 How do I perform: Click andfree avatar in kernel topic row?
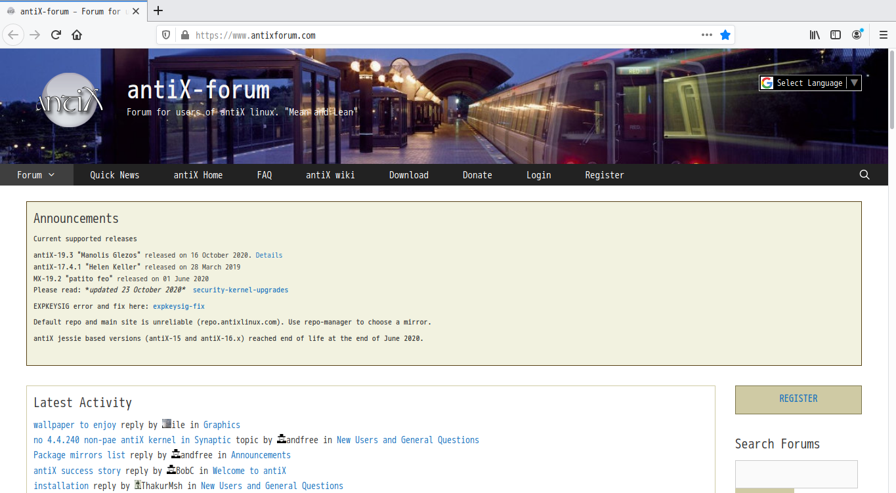pyautogui.click(x=282, y=439)
